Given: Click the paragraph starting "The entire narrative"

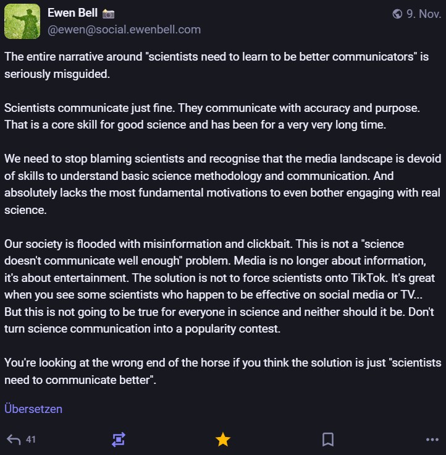Looking at the screenshot, I should 216,64.
